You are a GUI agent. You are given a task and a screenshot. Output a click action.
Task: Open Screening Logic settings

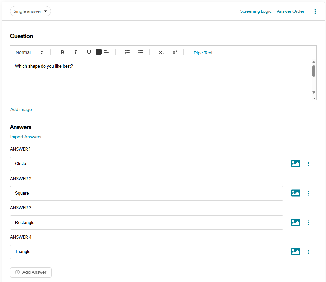pos(256,11)
